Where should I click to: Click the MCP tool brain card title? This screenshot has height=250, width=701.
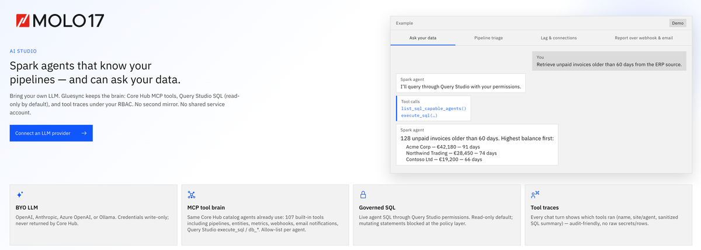click(206, 207)
